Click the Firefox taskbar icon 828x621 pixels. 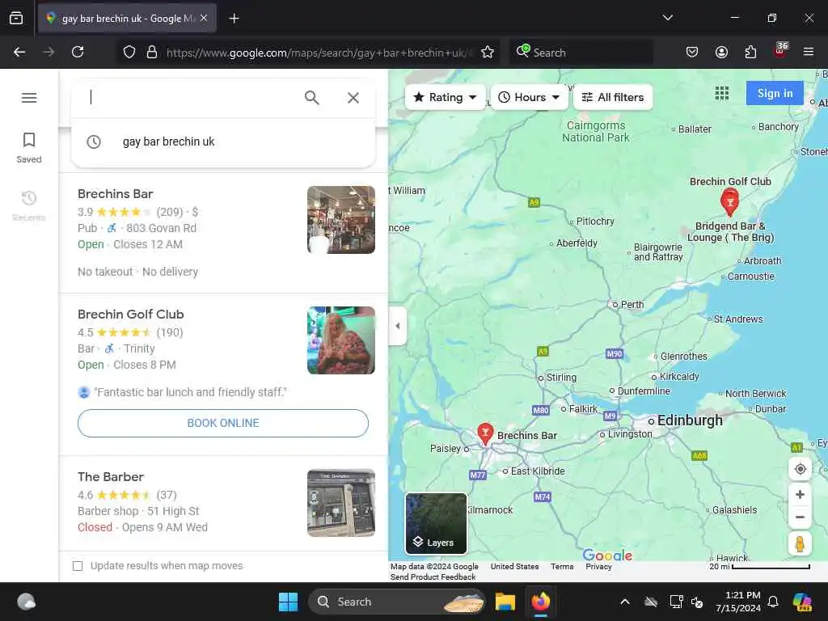pyautogui.click(x=541, y=602)
